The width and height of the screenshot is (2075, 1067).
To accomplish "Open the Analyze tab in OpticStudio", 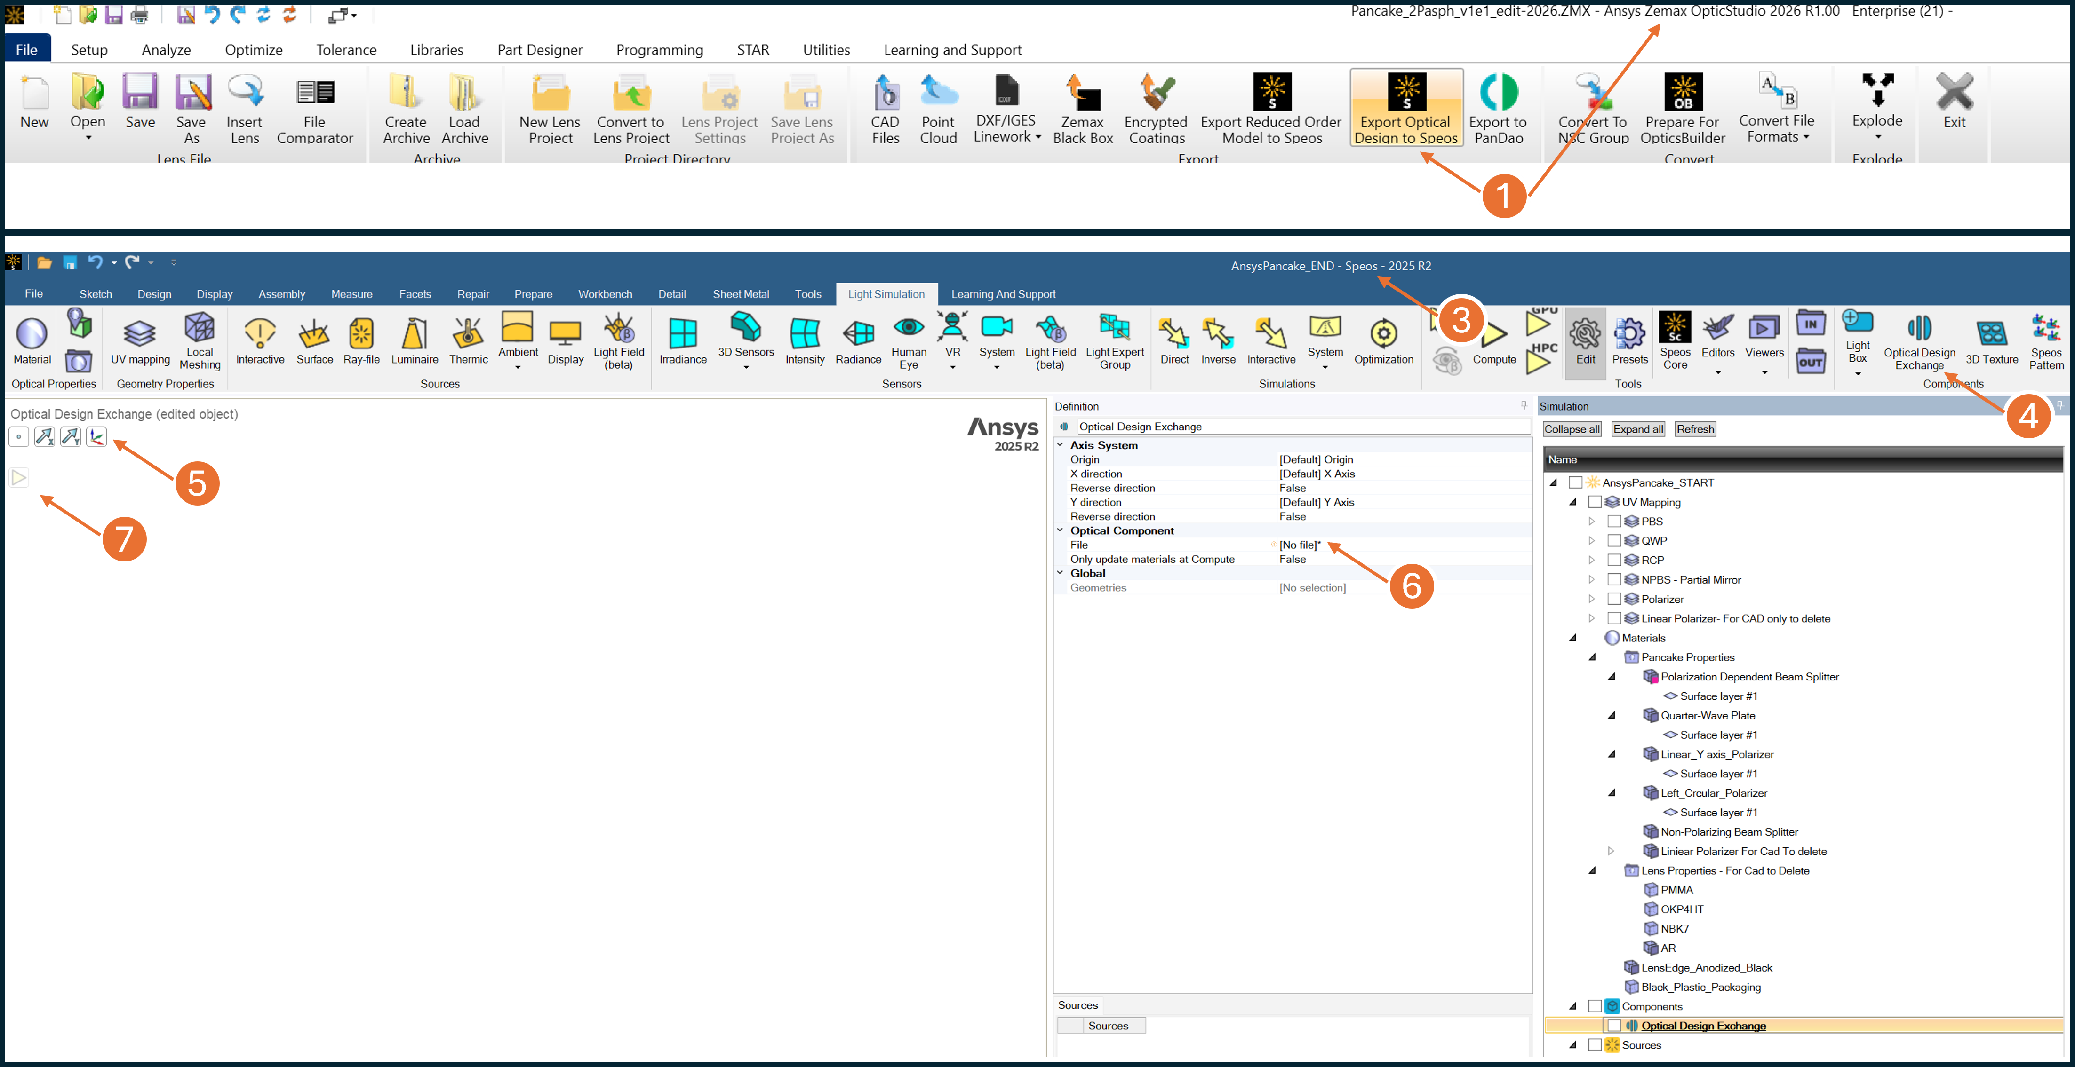I will 166,50.
